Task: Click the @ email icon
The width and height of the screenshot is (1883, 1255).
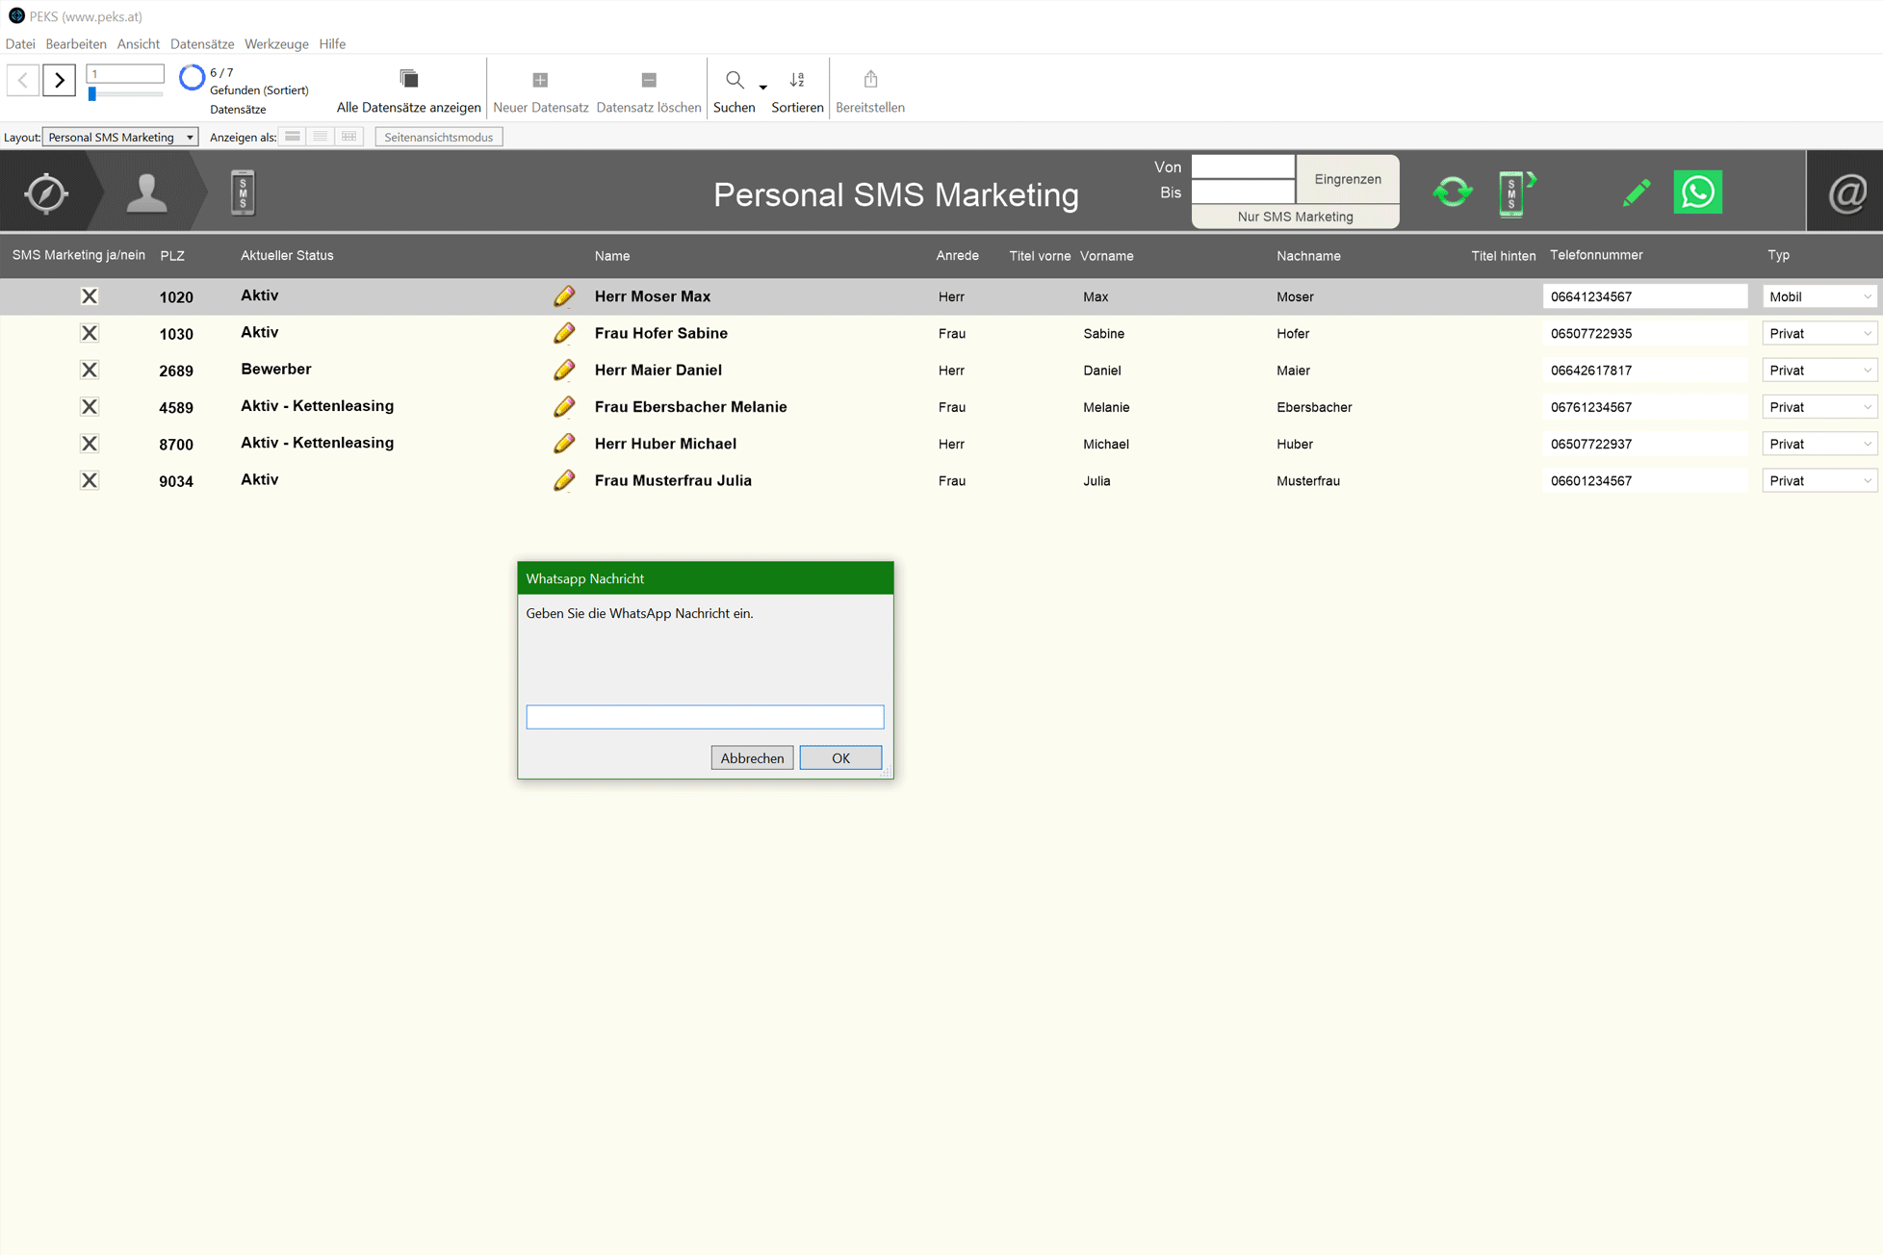Action: click(1846, 192)
